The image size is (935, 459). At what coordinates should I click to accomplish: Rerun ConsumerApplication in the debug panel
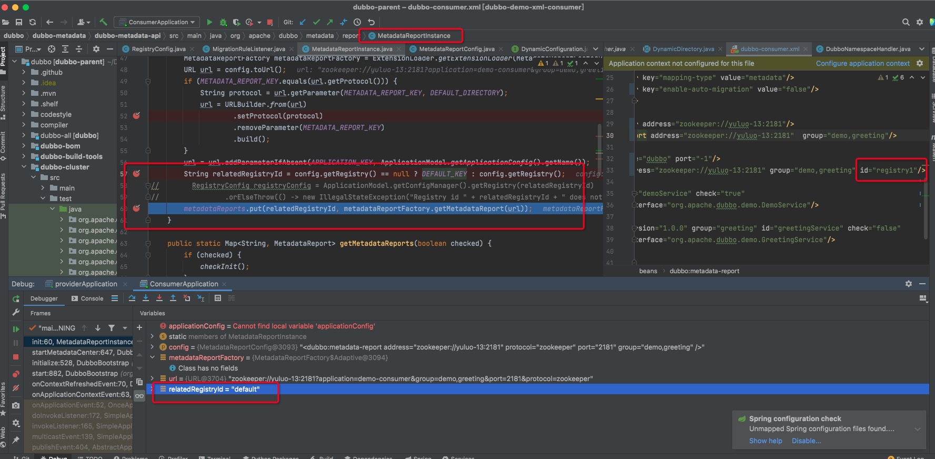point(16,298)
